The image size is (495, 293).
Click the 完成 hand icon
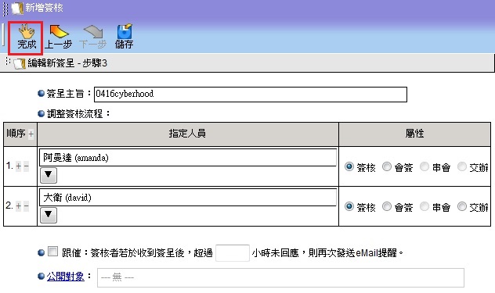coord(26,31)
